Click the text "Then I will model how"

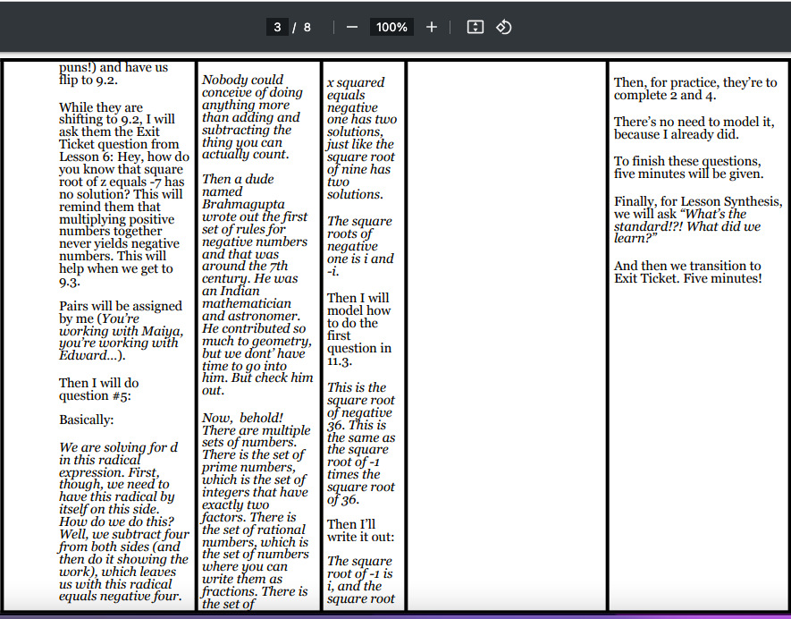pos(359,329)
